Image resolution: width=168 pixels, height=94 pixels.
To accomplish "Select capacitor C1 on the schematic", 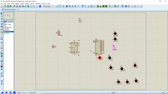I will (x=80, y=20).
